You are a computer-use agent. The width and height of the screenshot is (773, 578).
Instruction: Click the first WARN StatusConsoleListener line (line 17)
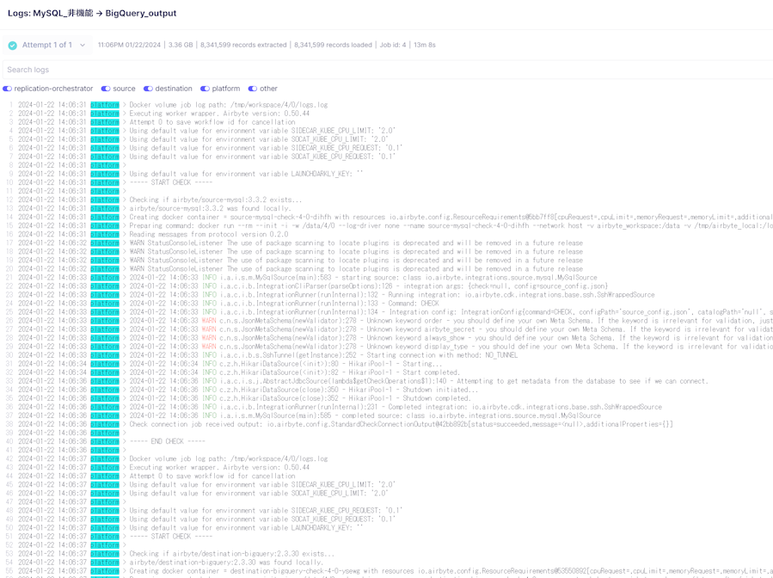(x=356, y=243)
